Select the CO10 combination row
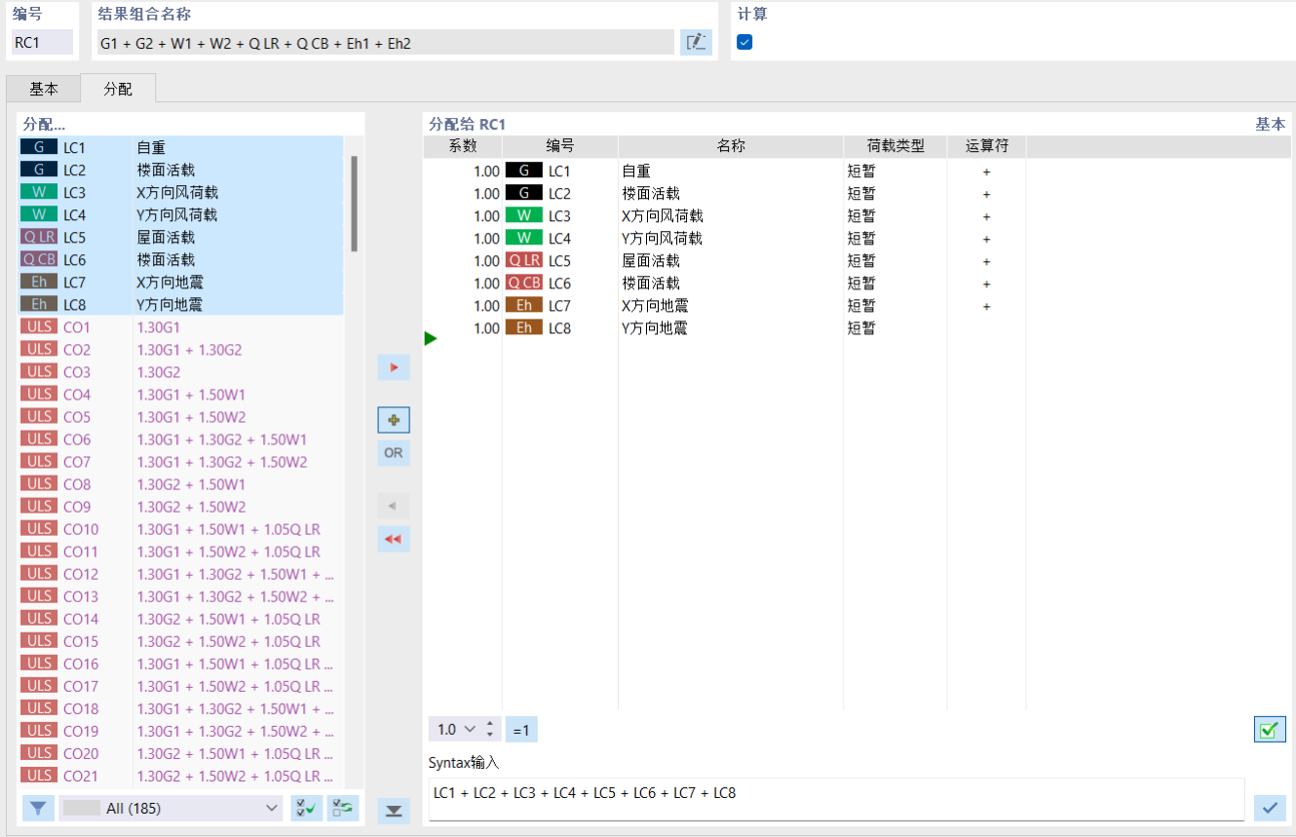1296x837 pixels. [x=181, y=528]
